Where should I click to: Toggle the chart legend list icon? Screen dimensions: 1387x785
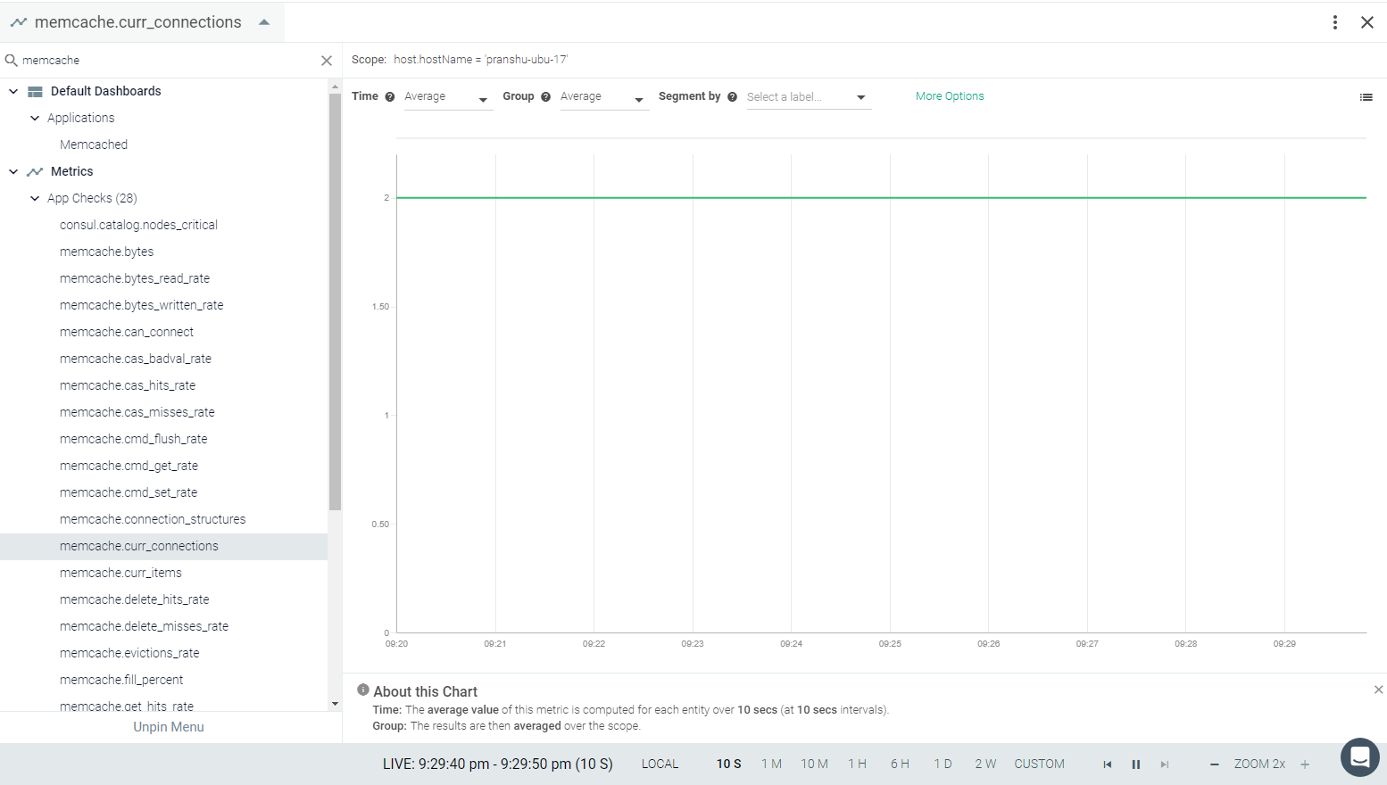(x=1366, y=97)
